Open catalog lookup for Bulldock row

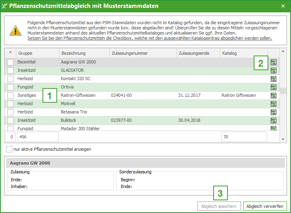[x=274, y=121]
